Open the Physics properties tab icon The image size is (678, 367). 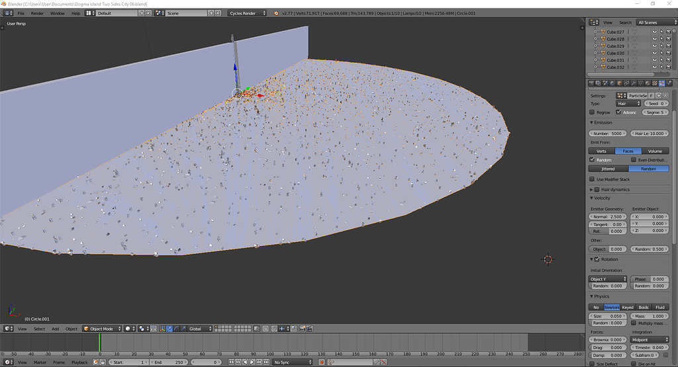point(669,83)
